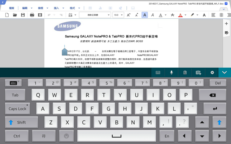Tap the blue text cursor handle

(x=65, y=52)
